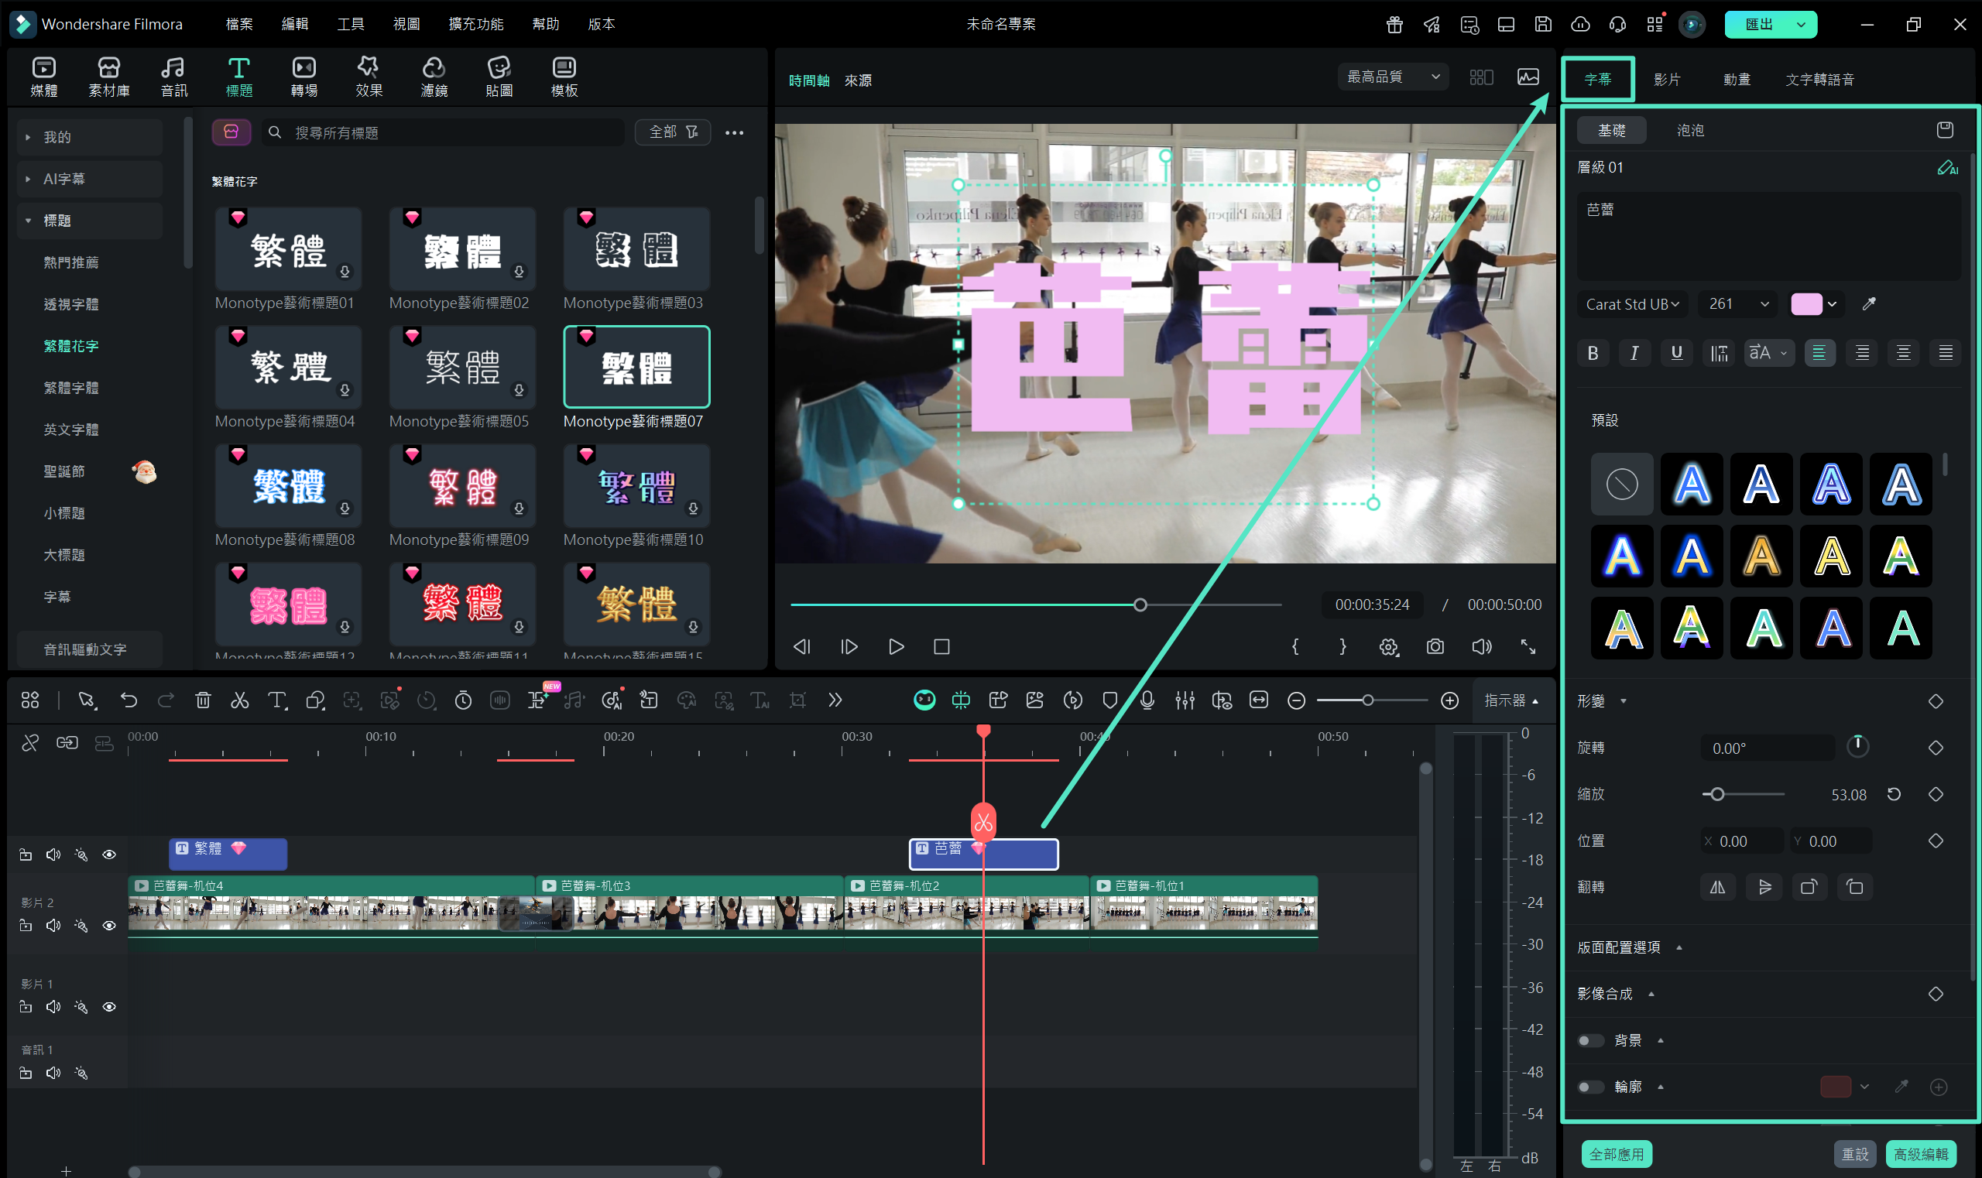This screenshot has width=1982, height=1178.
Task: Pick a color with the eyedropper beside font color
Action: (x=1868, y=304)
